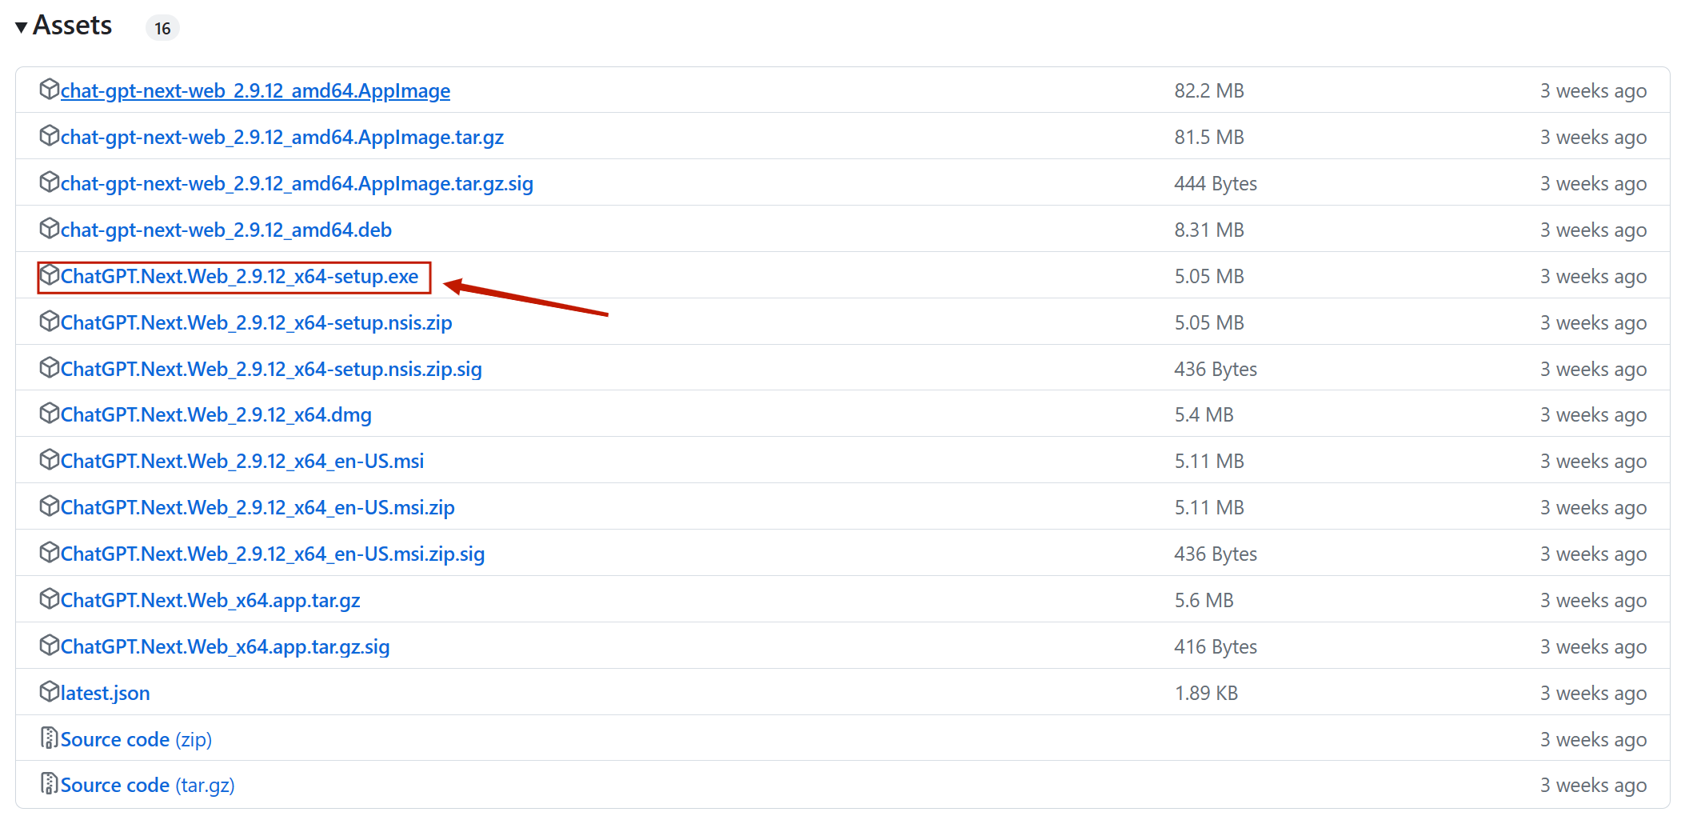Click the 5.11 MB size in the en-US.msi row

[x=1209, y=462]
